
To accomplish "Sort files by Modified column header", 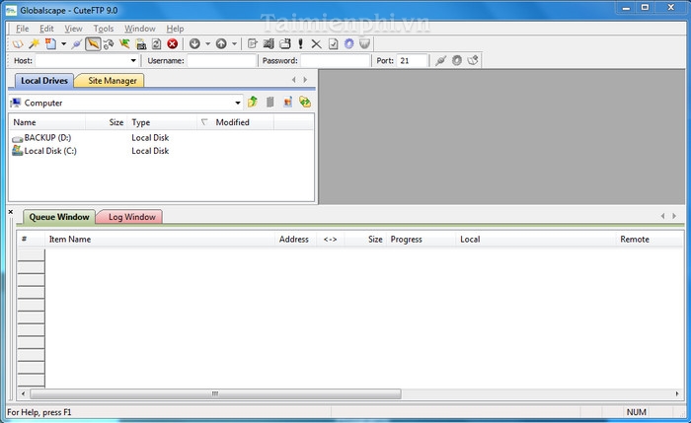I will (232, 123).
